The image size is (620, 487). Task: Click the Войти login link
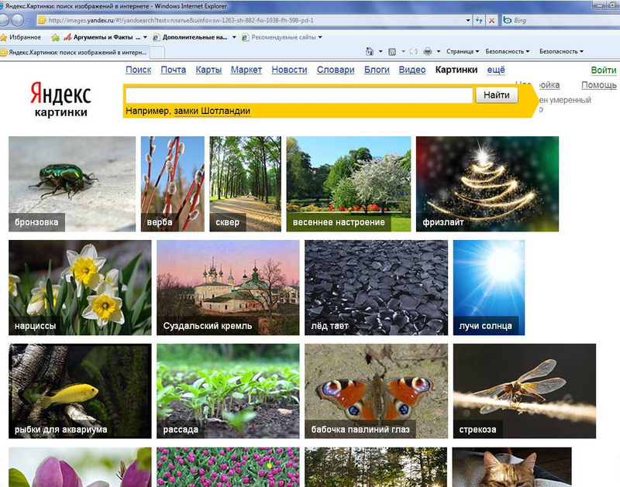point(603,70)
